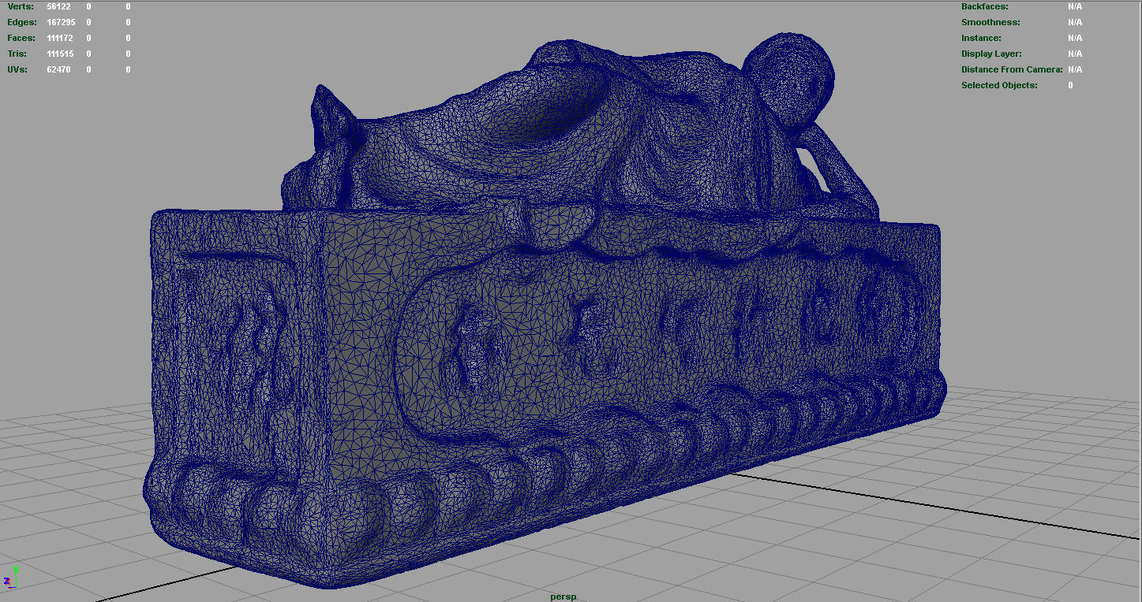Click the UV count 62470

tap(59, 69)
